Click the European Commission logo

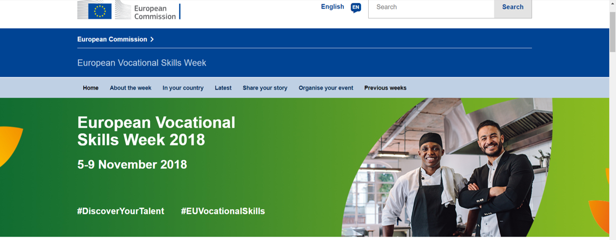pos(129,10)
